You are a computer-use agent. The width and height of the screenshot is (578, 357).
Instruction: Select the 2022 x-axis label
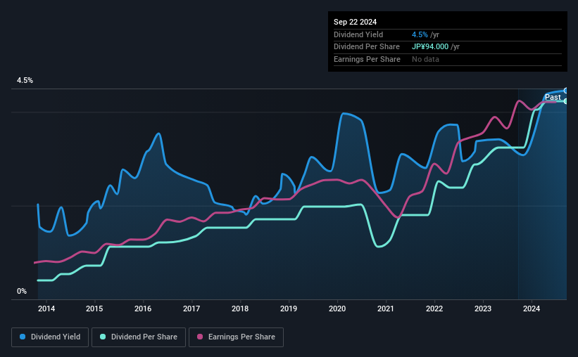click(434, 309)
